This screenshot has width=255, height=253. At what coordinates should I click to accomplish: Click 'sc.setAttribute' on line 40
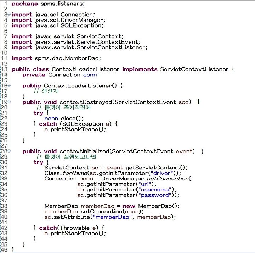67,217
